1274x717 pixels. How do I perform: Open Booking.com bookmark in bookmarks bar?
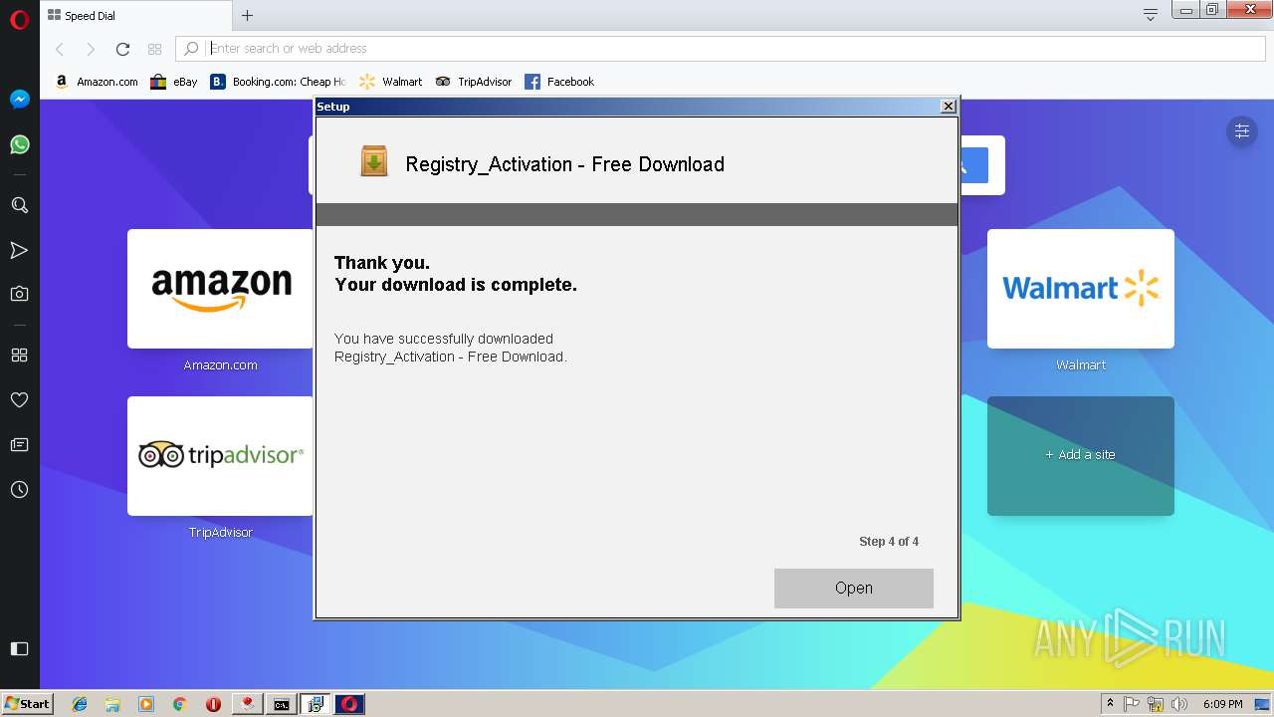point(278,82)
